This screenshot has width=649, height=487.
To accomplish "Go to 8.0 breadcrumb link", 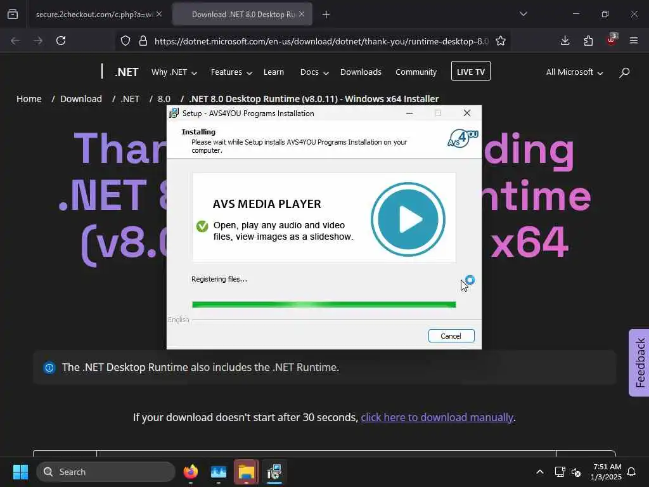I will [164, 99].
